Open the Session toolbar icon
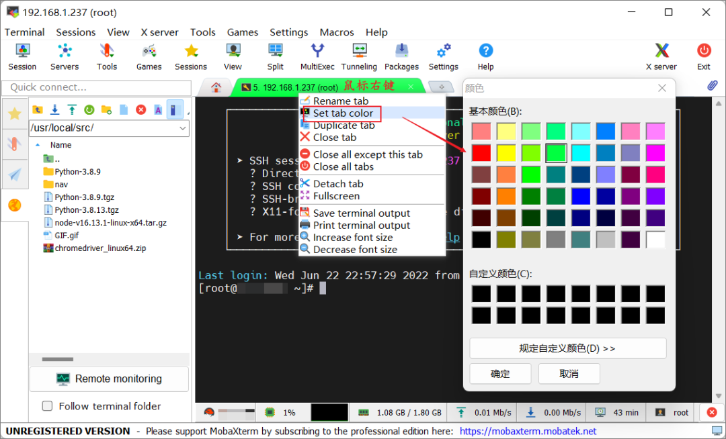The image size is (726, 439). 22,57
